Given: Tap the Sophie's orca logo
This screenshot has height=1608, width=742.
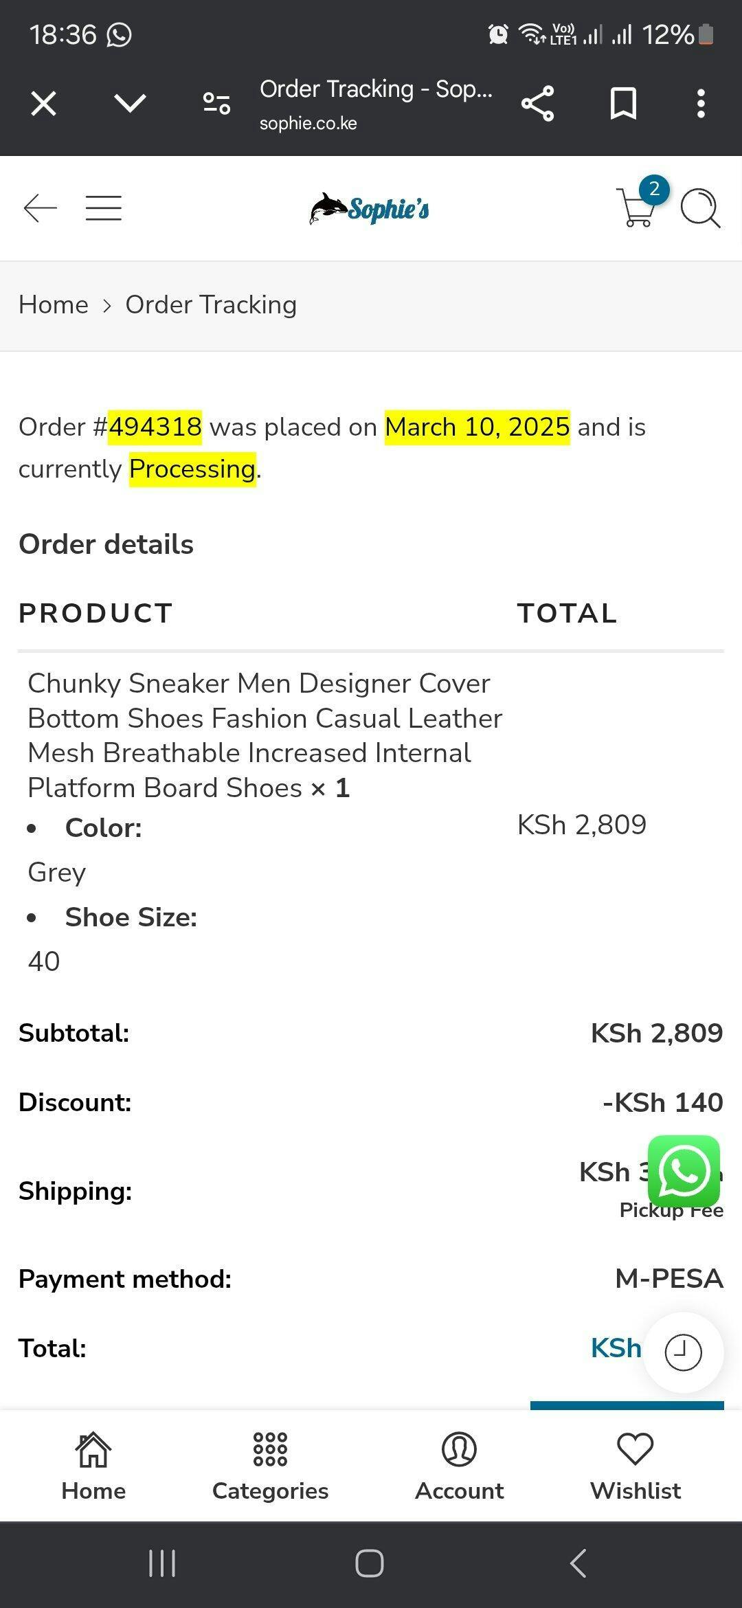Looking at the screenshot, I should click(x=370, y=209).
